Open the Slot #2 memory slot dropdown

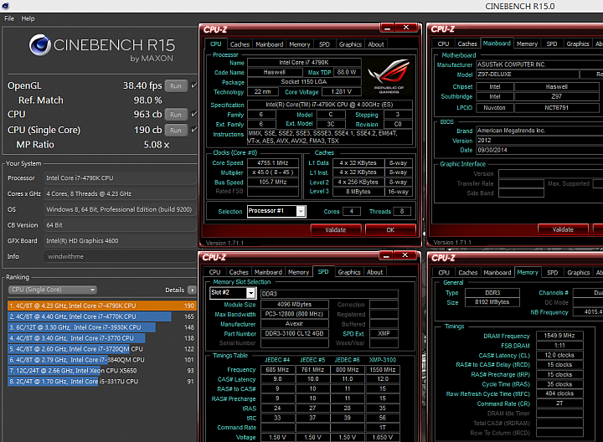click(x=233, y=293)
